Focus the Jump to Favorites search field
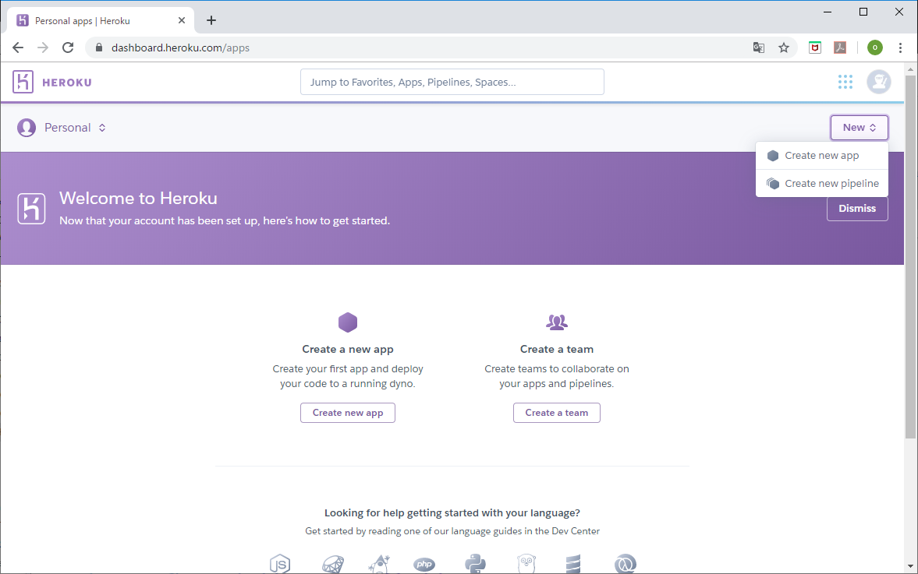 [452, 82]
